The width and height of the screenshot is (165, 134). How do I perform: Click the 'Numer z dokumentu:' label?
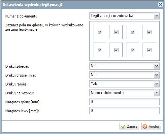pos(22,16)
